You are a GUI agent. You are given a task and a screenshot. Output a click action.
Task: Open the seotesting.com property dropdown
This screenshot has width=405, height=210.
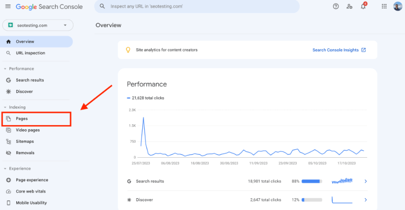pos(38,25)
